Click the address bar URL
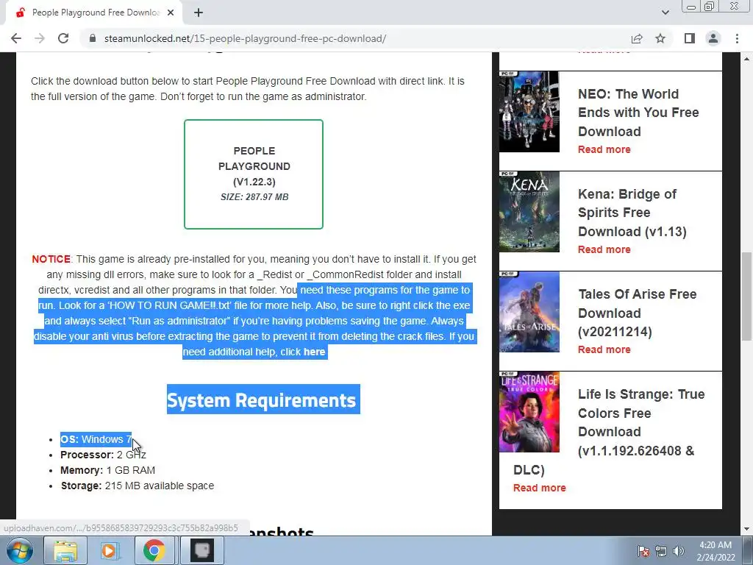The height and width of the screenshot is (565, 753). click(x=245, y=38)
